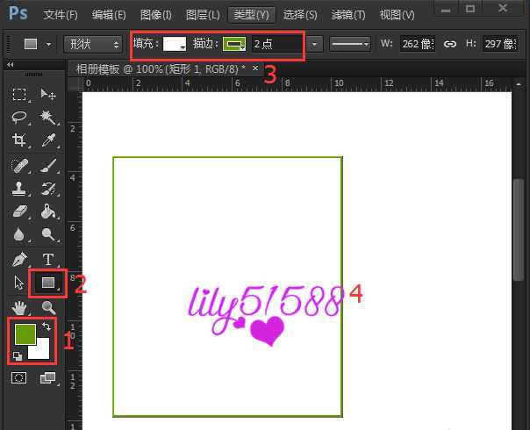Select the Path Selection tool
530x430 pixels.
pyautogui.click(x=19, y=283)
